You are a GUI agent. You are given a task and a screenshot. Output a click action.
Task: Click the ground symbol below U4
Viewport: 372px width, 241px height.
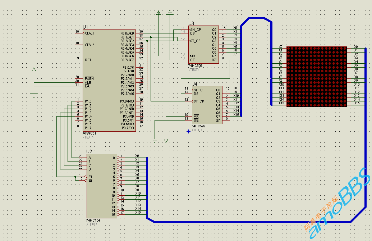(155, 140)
